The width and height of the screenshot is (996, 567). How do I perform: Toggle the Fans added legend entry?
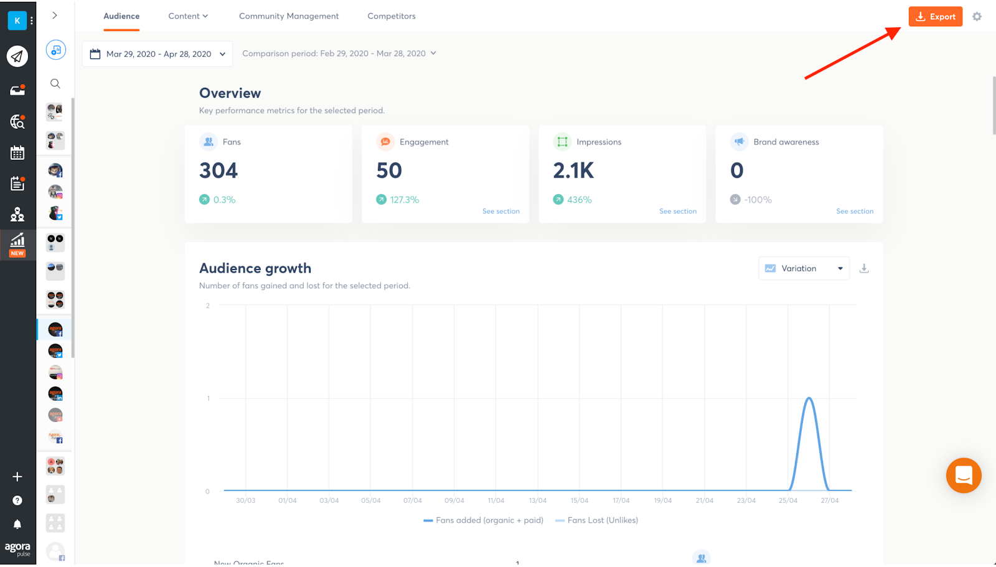482,520
